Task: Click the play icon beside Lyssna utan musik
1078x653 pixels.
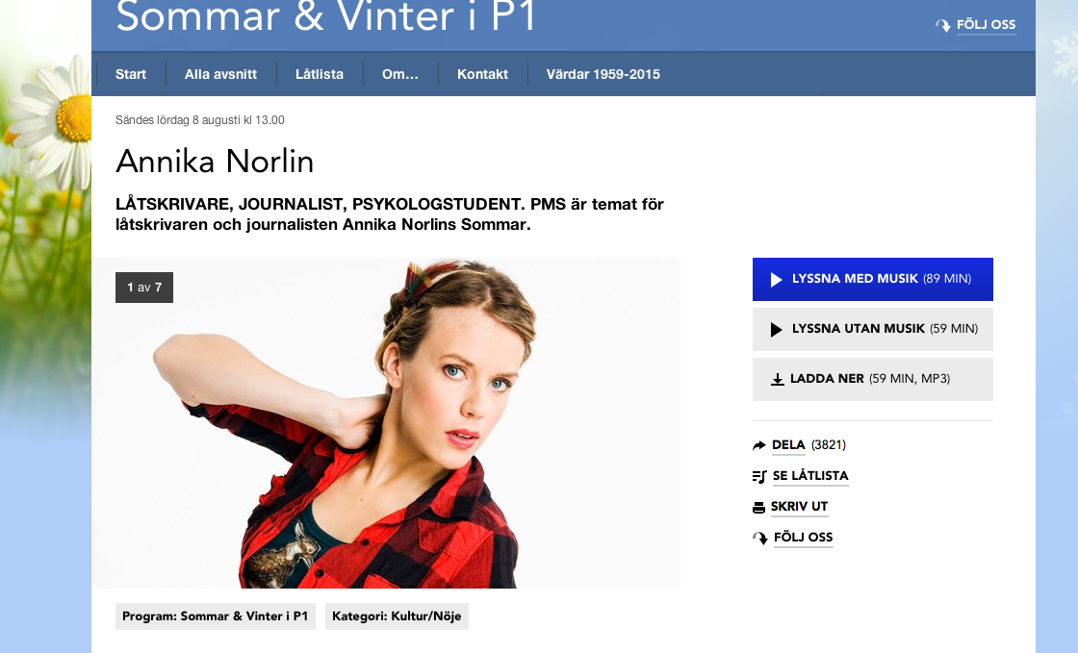Action: point(776,330)
